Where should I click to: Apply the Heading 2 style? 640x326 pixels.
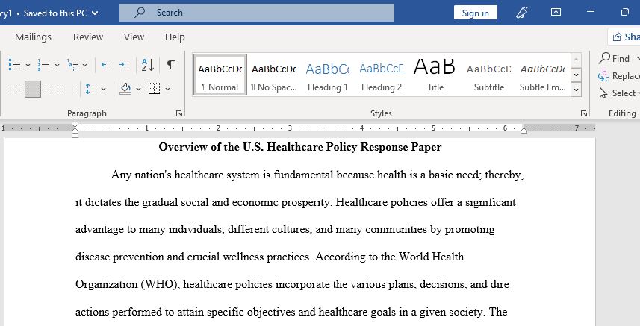(x=381, y=75)
